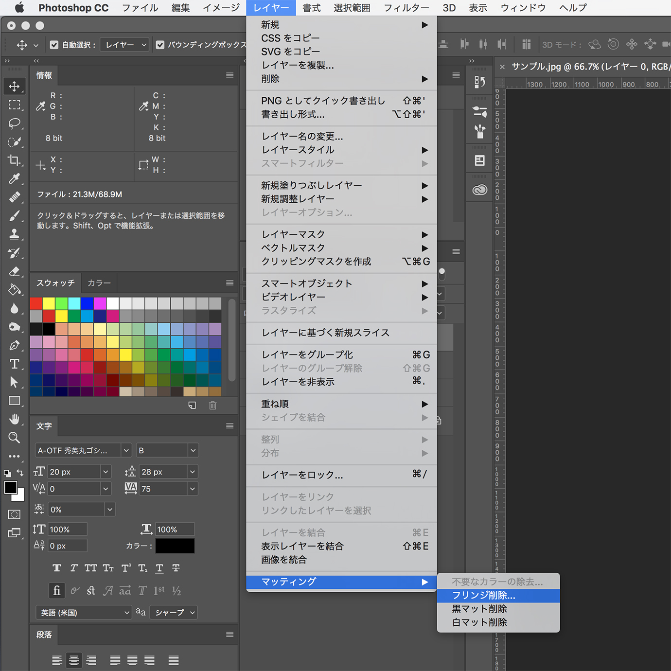Open the auto-select レイヤー dropdown
671x671 pixels.
point(124,45)
